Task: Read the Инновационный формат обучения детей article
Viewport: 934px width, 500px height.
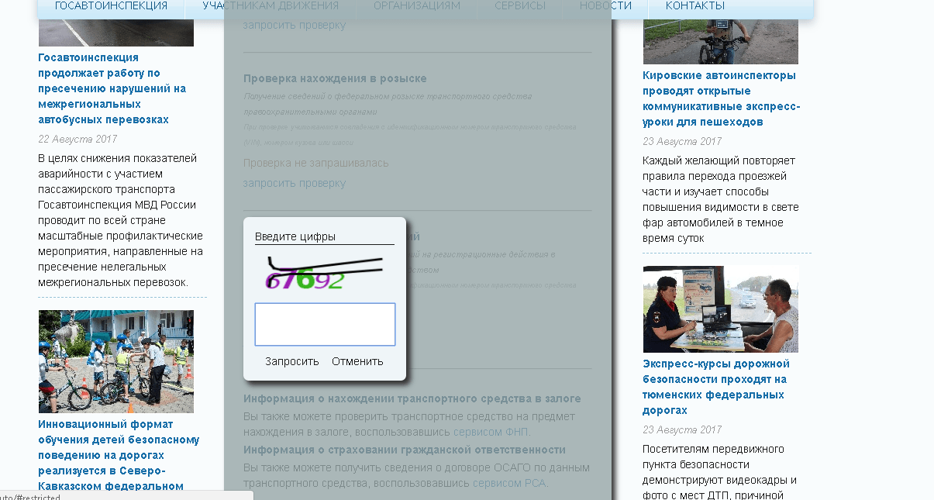Action: tap(118, 455)
